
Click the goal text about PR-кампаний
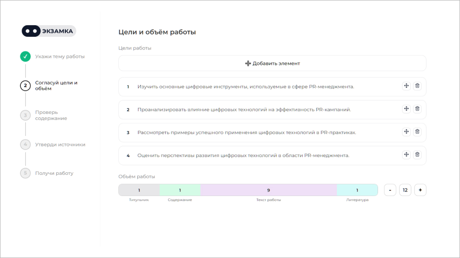pyautogui.click(x=244, y=110)
